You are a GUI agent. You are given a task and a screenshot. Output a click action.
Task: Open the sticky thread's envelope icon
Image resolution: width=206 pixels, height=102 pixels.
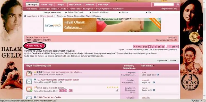coord(29,73)
